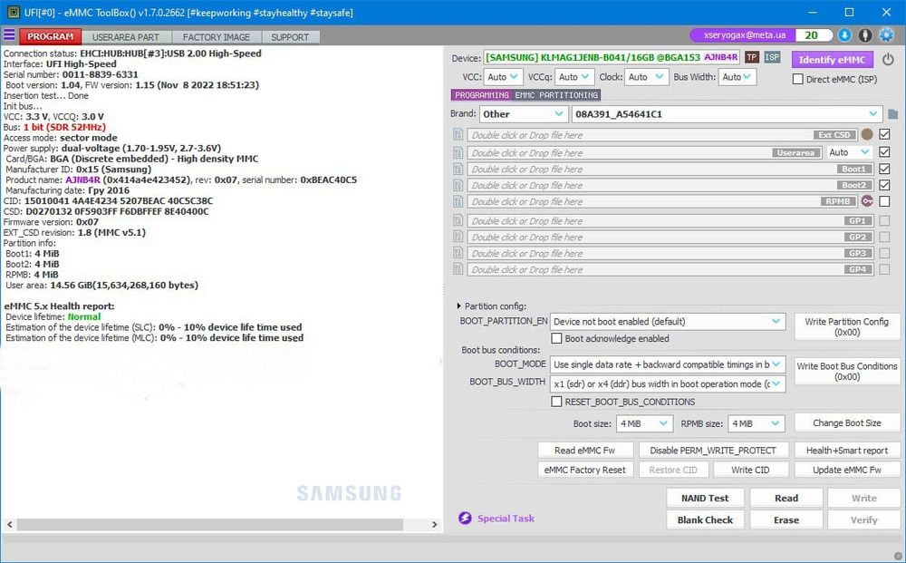The width and height of the screenshot is (906, 563).
Task: Click file icon left of Boot1 row
Action: (458, 169)
